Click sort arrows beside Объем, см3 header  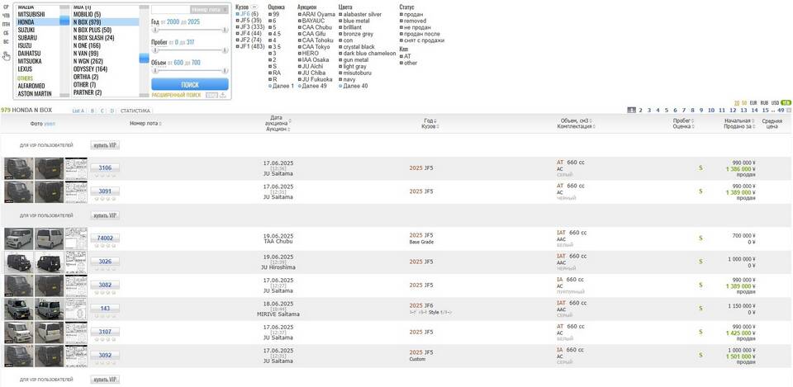point(591,121)
